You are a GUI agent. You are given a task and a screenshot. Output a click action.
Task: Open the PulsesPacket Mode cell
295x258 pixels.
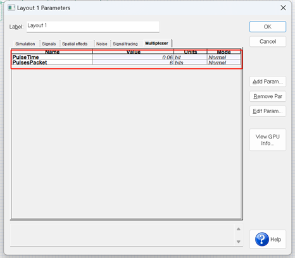[x=223, y=63]
